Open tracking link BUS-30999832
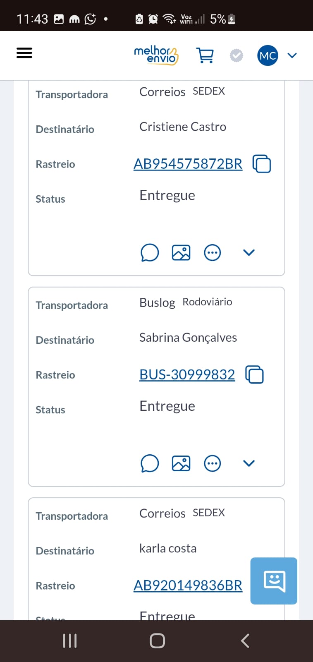313x662 pixels. 187,374
